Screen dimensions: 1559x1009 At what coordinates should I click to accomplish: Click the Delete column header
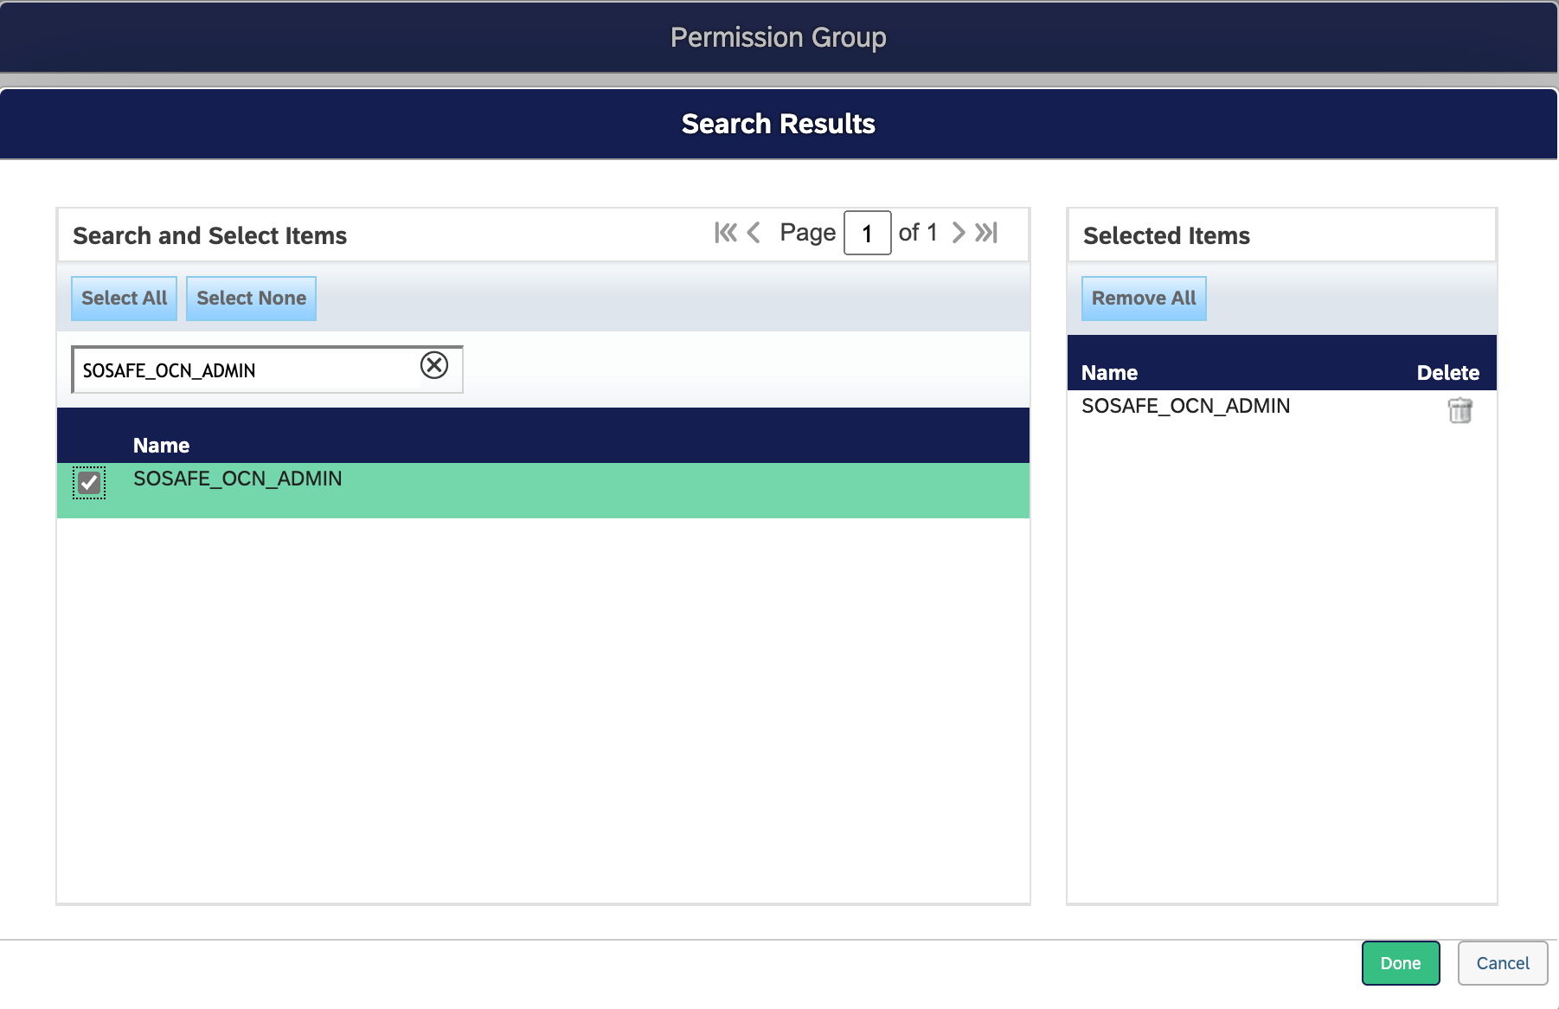click(x=1447, y=373)
